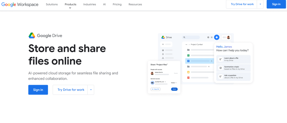Select the green Sheets file icon
Viewport: 287px width, 123px height.
tap(188, 56)
